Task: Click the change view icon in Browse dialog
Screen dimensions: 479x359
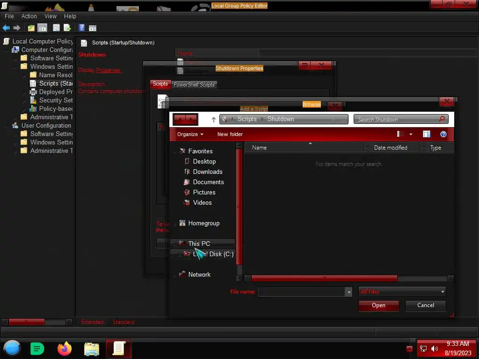Action: click(400, 134)
